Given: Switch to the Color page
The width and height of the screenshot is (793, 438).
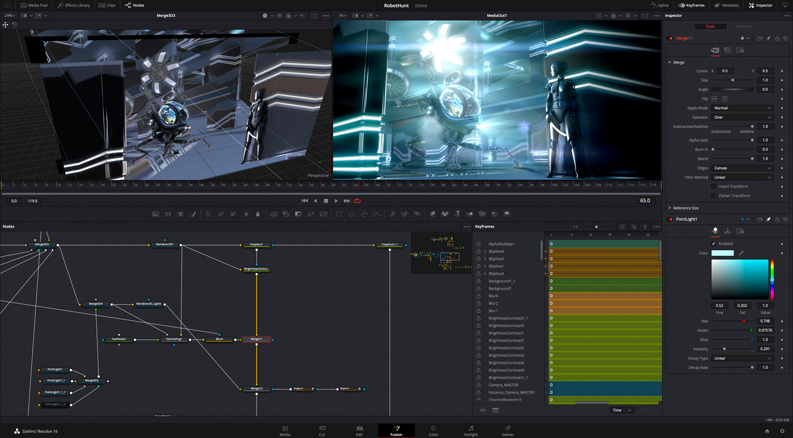Looking at the screenshot, I should click(x=433, y=431).
